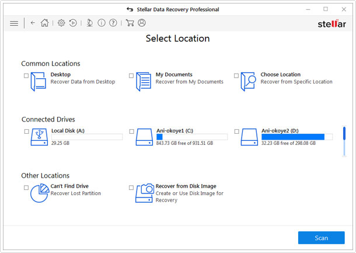Screen dimensions: 356x253
Task: Enable the Can't Find Drive checkbox
Action: coord(26,188)
